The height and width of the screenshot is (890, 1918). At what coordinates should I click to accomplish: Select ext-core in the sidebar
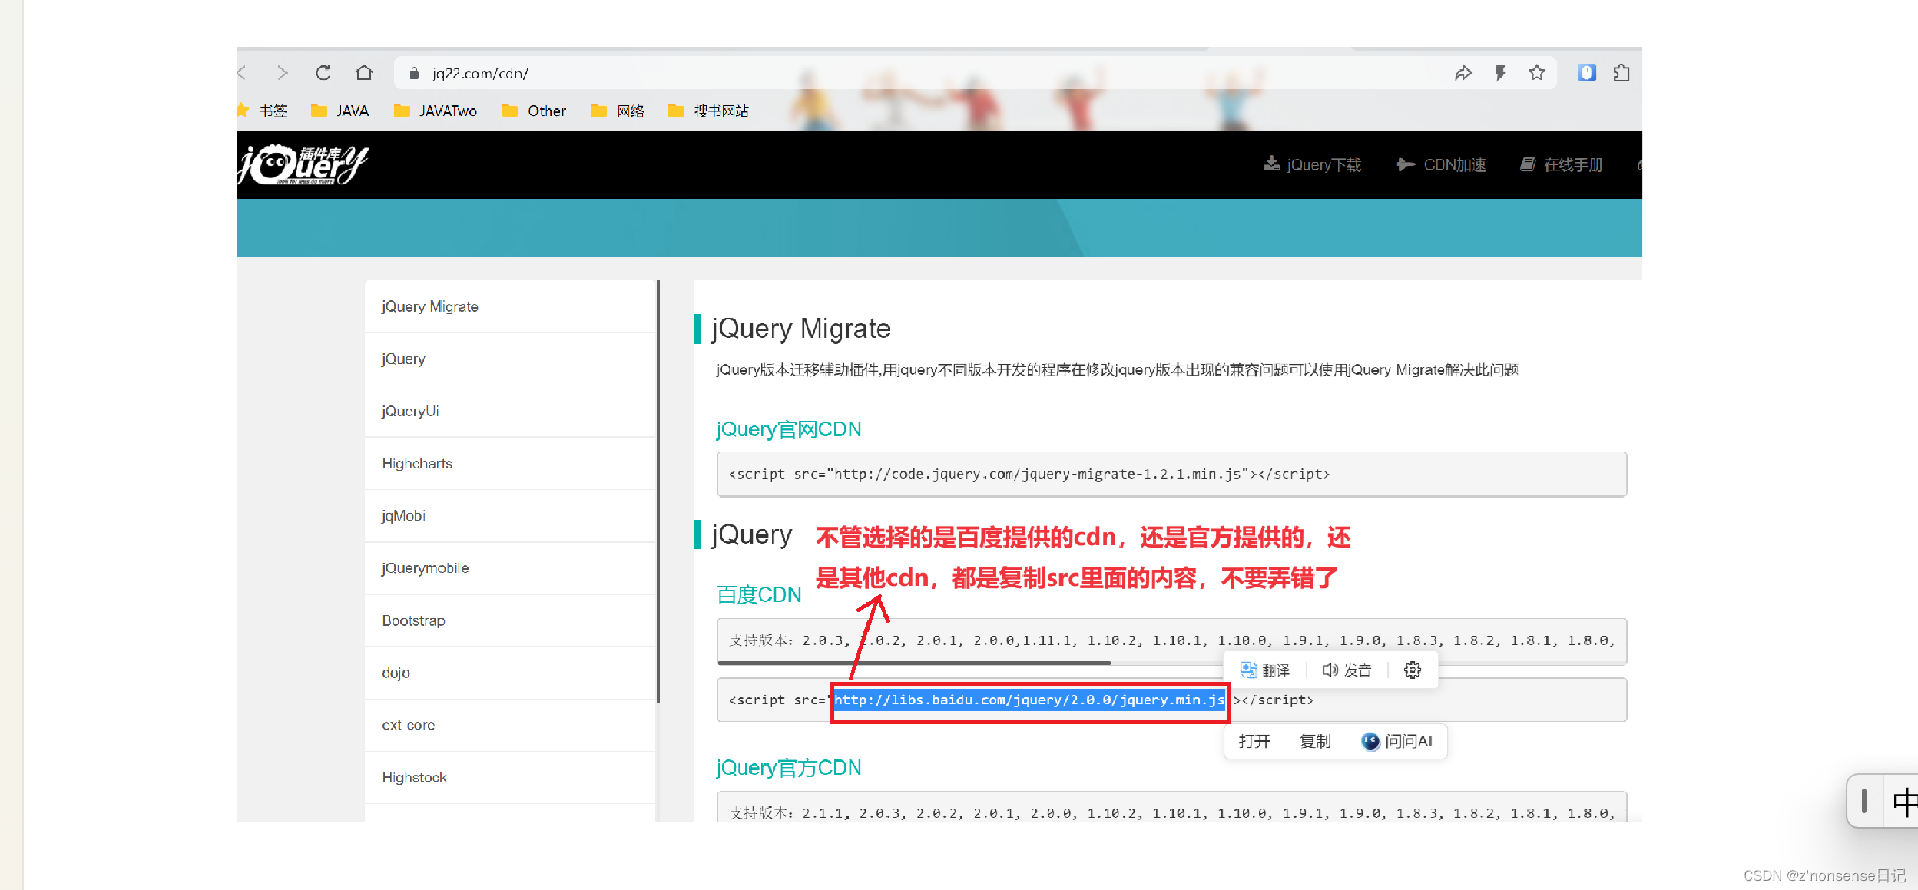click(x=510, y=724)
